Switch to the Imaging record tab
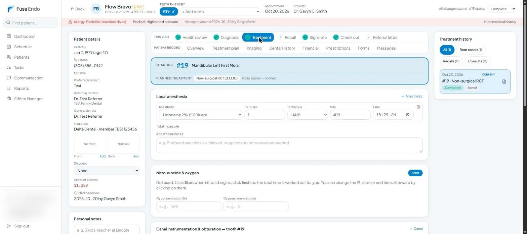527x234 pixels. [254, 48]
